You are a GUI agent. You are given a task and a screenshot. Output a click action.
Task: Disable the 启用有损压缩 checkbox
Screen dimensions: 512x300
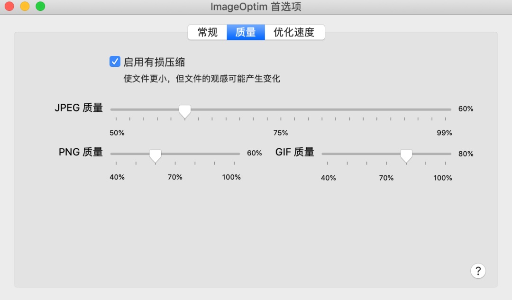pos(115,61)
